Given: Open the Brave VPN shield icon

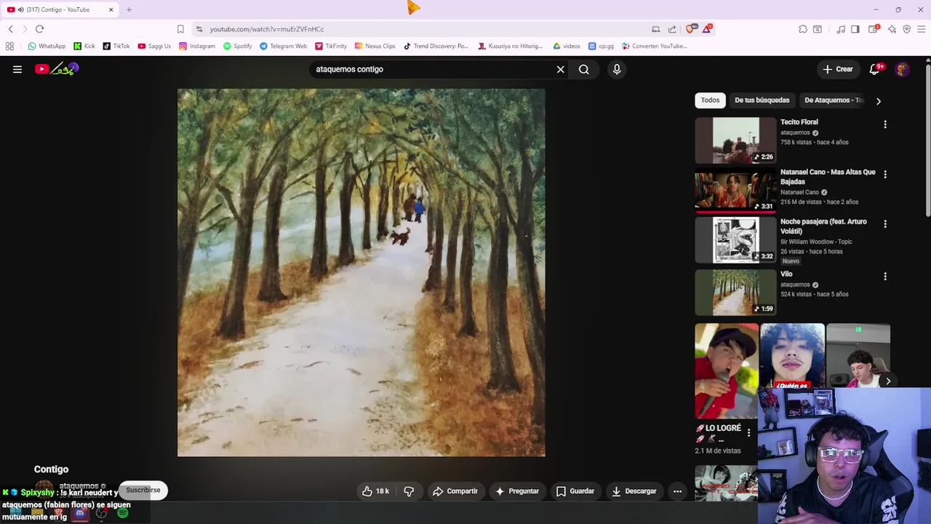Looking at the screenshot, I should (906, 29).
